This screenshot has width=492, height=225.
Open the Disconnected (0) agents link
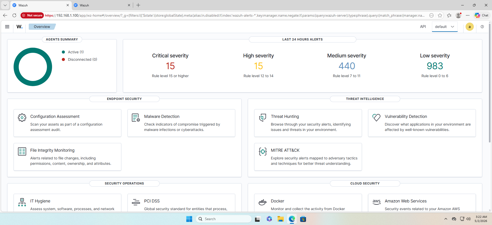point(82,59)
